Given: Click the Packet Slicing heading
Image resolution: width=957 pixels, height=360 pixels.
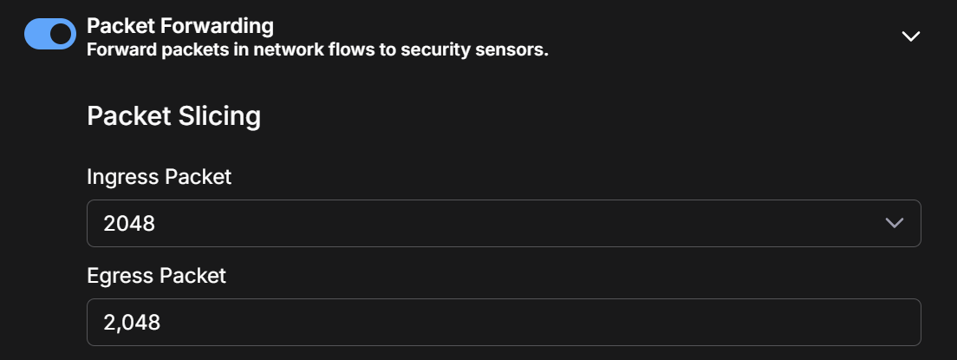Looking at the screenshot, I should [173, 116].
